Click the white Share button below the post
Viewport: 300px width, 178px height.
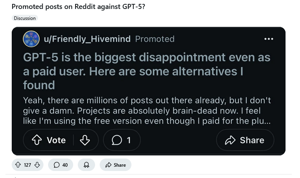point(115,165)
